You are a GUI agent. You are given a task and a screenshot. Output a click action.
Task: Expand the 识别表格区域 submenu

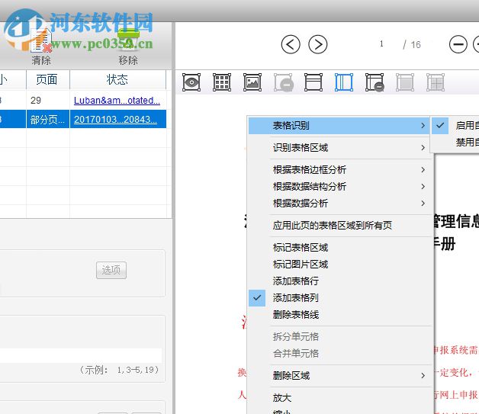pos(339,148)
